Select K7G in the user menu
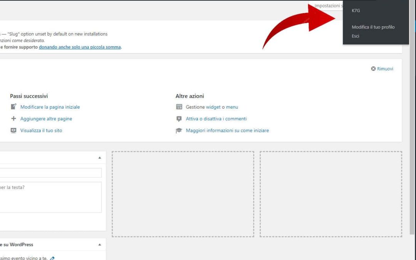The height and width of the screenshot is (260, 416). click(x=356, y=11)
